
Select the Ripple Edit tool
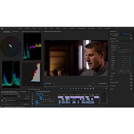[32, 97]
